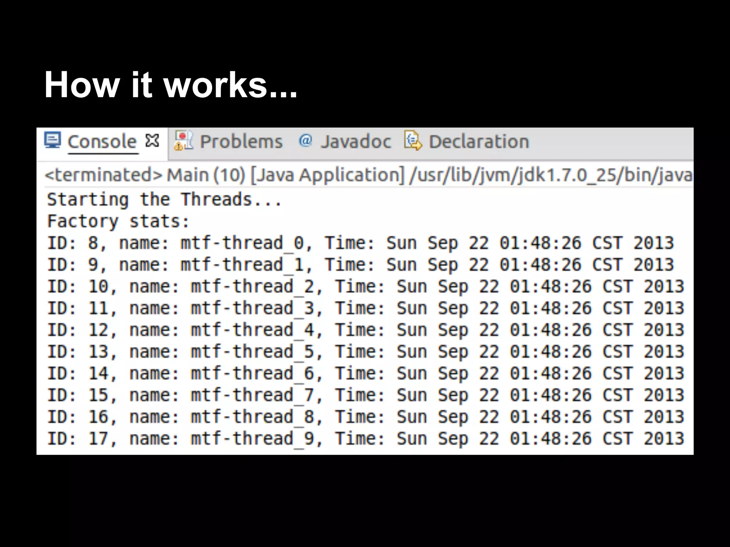730x547 pixels.
Task: Switch to the Declaration tab
Action: tap(479, 142)
